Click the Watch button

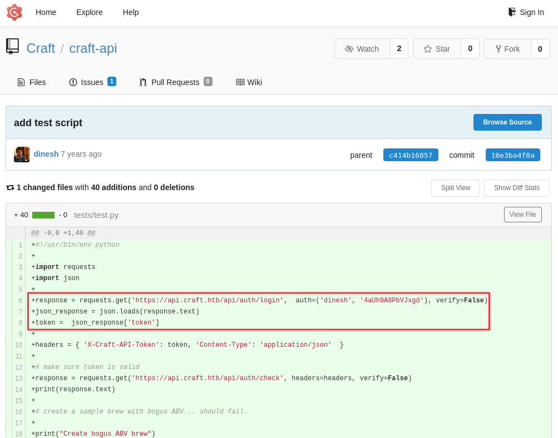[362, 49]
